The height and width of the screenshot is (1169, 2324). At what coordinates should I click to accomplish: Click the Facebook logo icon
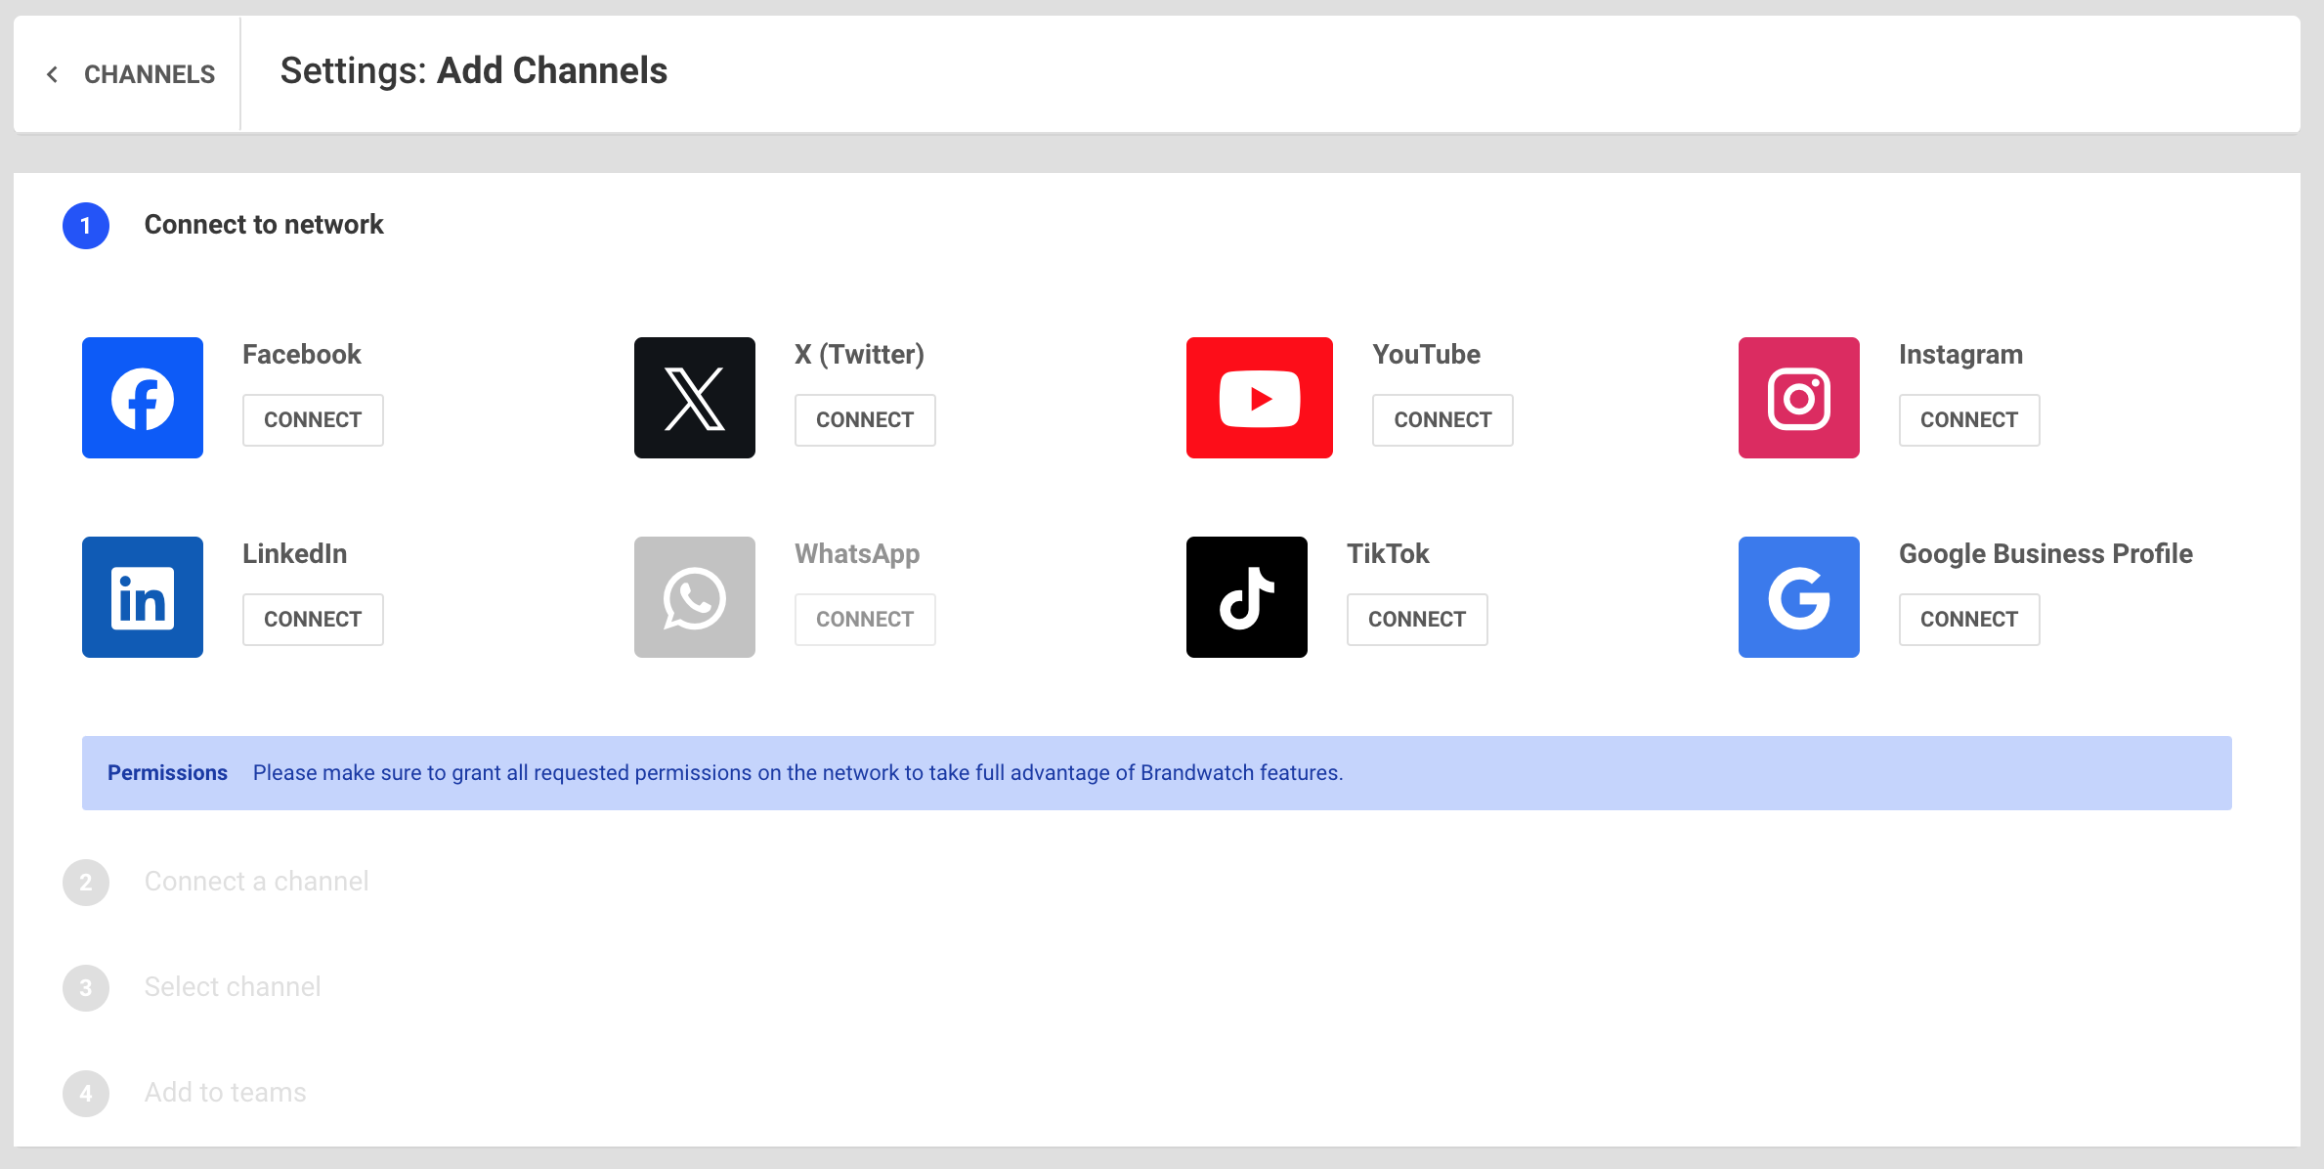point(143,398)
